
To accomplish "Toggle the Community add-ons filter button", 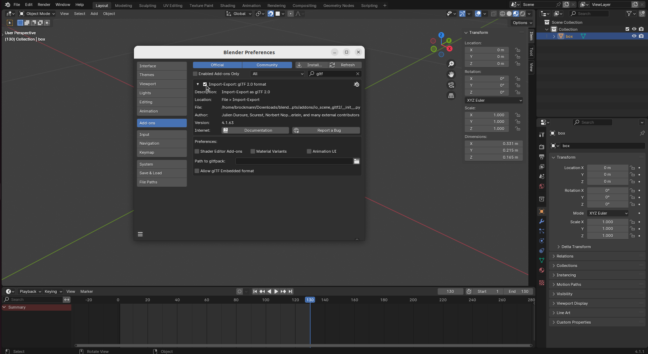I will pyautogui.click(x=267, y=65).
